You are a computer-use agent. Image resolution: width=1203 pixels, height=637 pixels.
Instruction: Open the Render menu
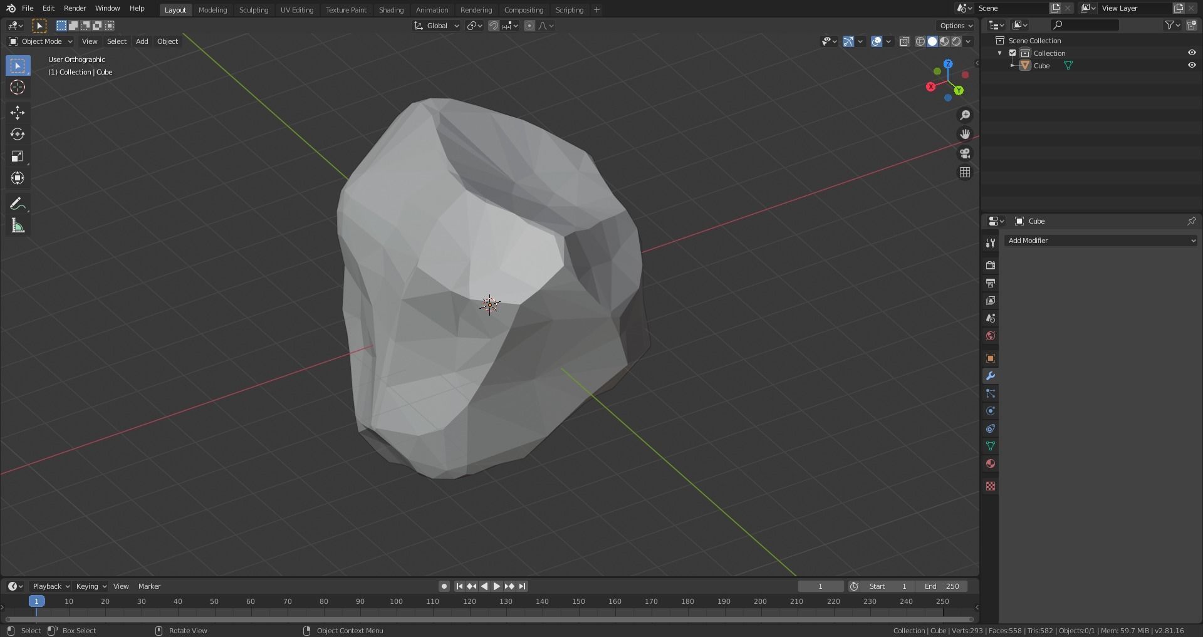75,8
